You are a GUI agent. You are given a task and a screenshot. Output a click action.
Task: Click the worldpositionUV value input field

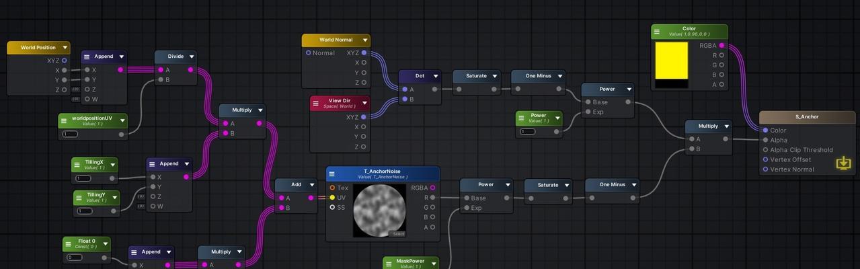70,134
